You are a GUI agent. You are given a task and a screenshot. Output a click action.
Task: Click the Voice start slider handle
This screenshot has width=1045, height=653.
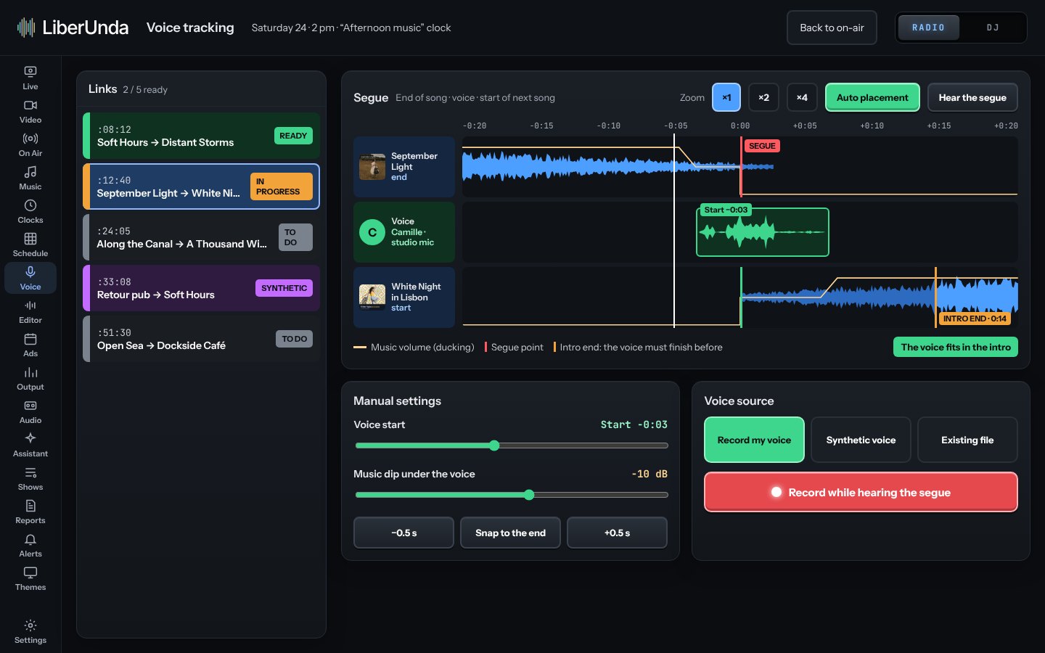coord(494,445)
